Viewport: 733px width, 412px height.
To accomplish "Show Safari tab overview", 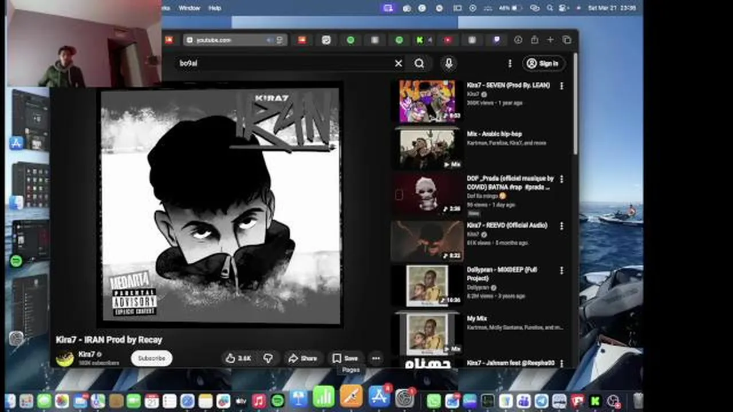I will click(567, 40).
